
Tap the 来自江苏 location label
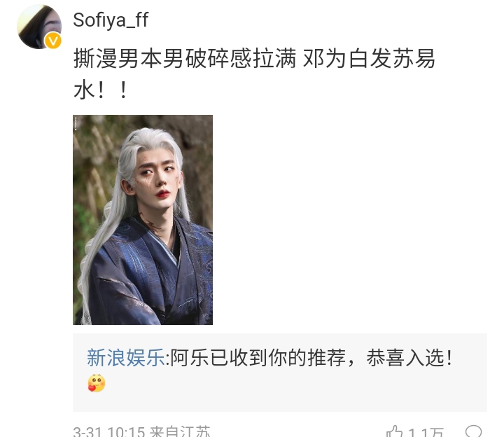coord(180,431)
